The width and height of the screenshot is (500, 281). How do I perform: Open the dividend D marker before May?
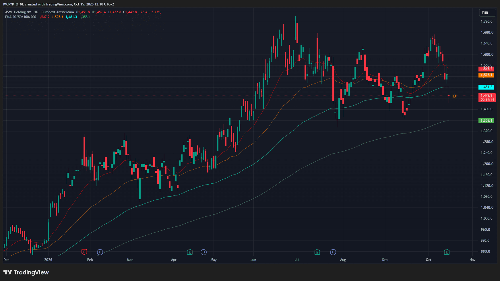tap(204, 252)
